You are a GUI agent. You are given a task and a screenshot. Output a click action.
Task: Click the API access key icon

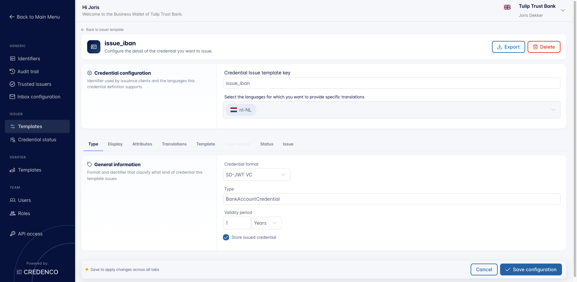(13, 234)
